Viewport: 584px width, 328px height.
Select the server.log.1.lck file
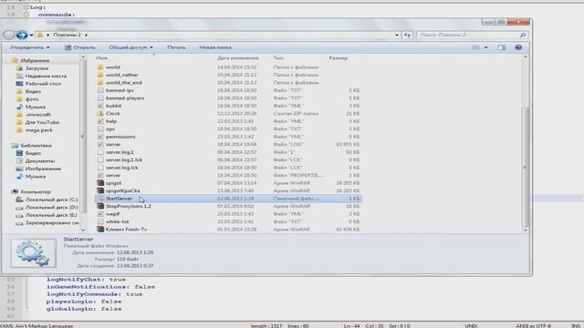tap(124, 160)
